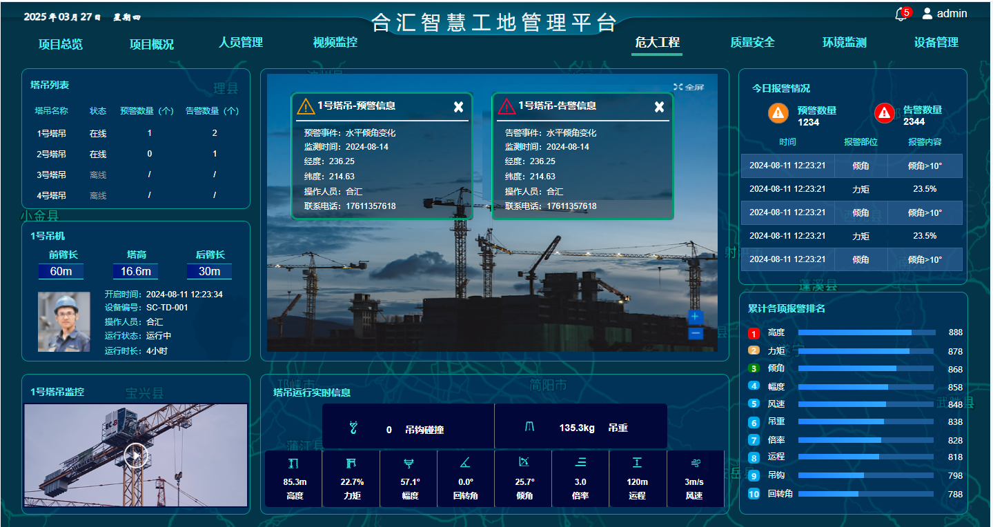Close the 1号塔吊-预警信息 popup
The width and height of the screenshot is (993, 527).
point(458,106)
